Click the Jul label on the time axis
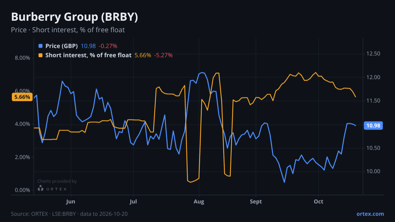The image size is (395, 222). coord(133,201)
